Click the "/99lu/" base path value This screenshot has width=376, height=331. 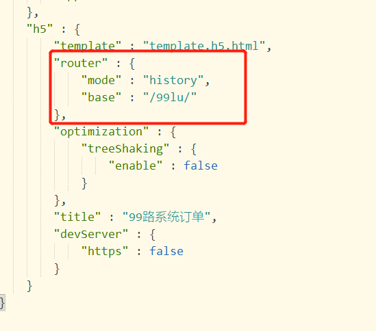tap(170, 97)
